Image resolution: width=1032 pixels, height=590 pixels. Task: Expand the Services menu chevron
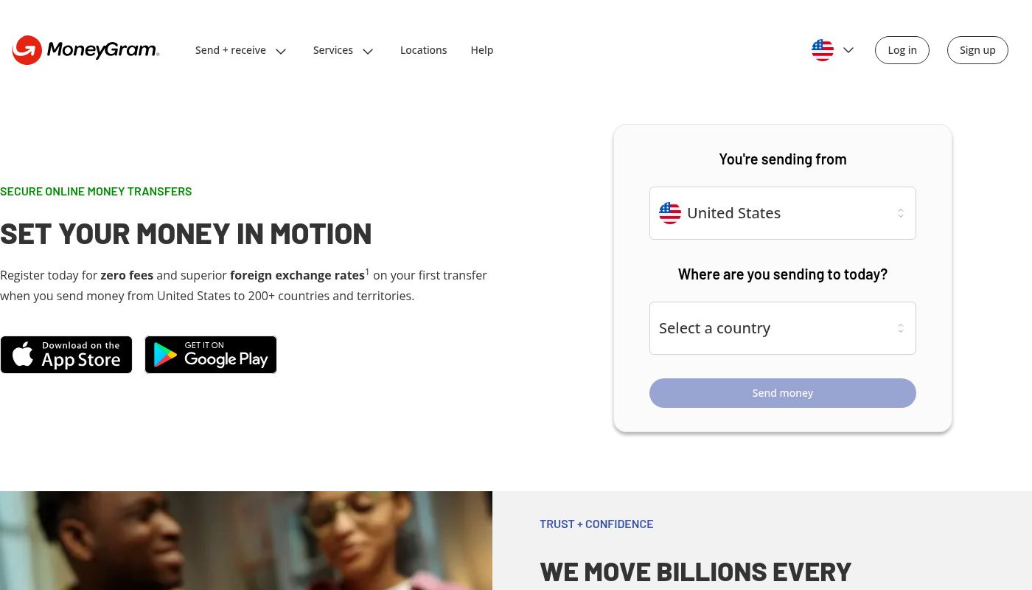coord(368,51)
